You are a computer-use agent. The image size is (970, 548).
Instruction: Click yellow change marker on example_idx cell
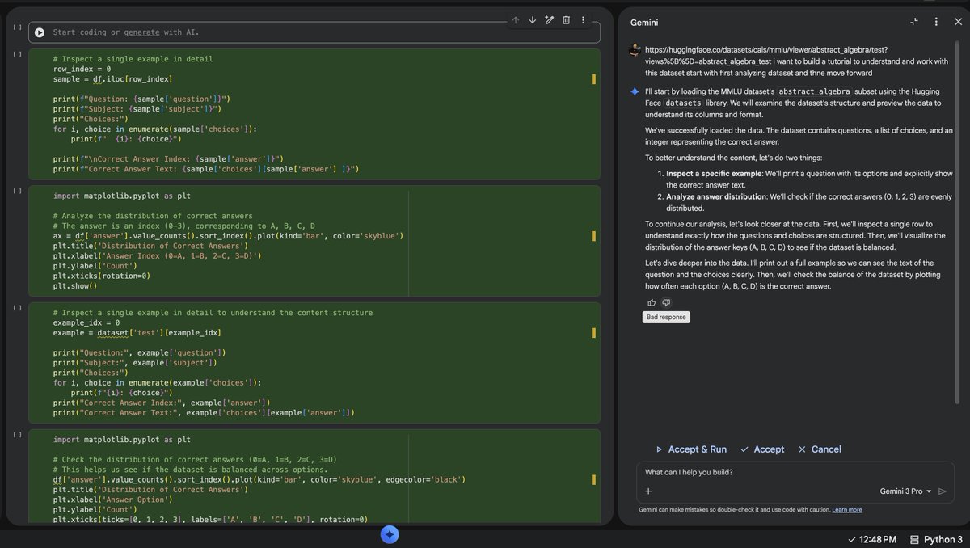pos(593,333)
